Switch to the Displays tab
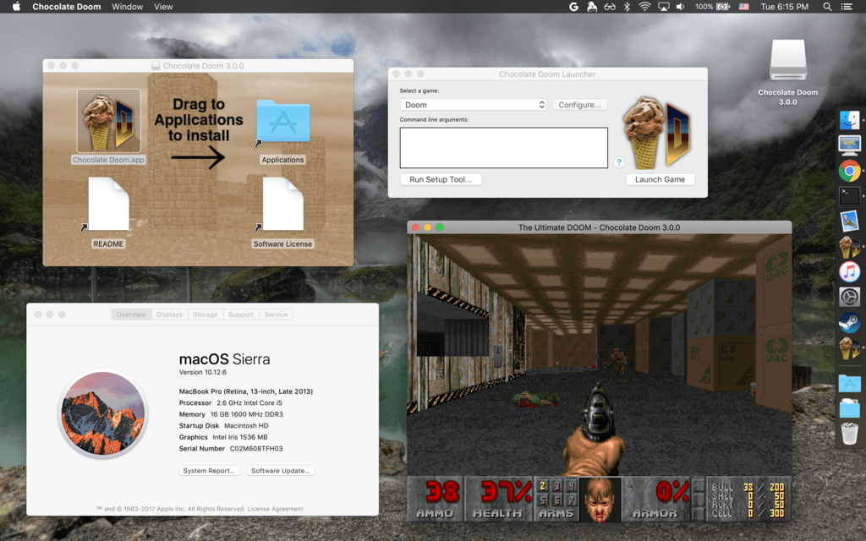 pyautogui.click(x=169, y=314)
